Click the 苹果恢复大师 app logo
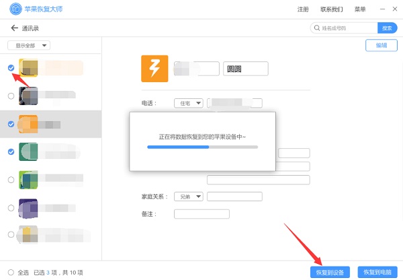403x280 pixels. coord(12,9)
